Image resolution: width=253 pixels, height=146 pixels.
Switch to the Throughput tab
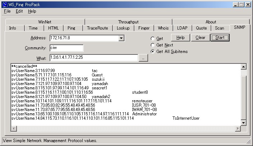(x=128, y=22)
